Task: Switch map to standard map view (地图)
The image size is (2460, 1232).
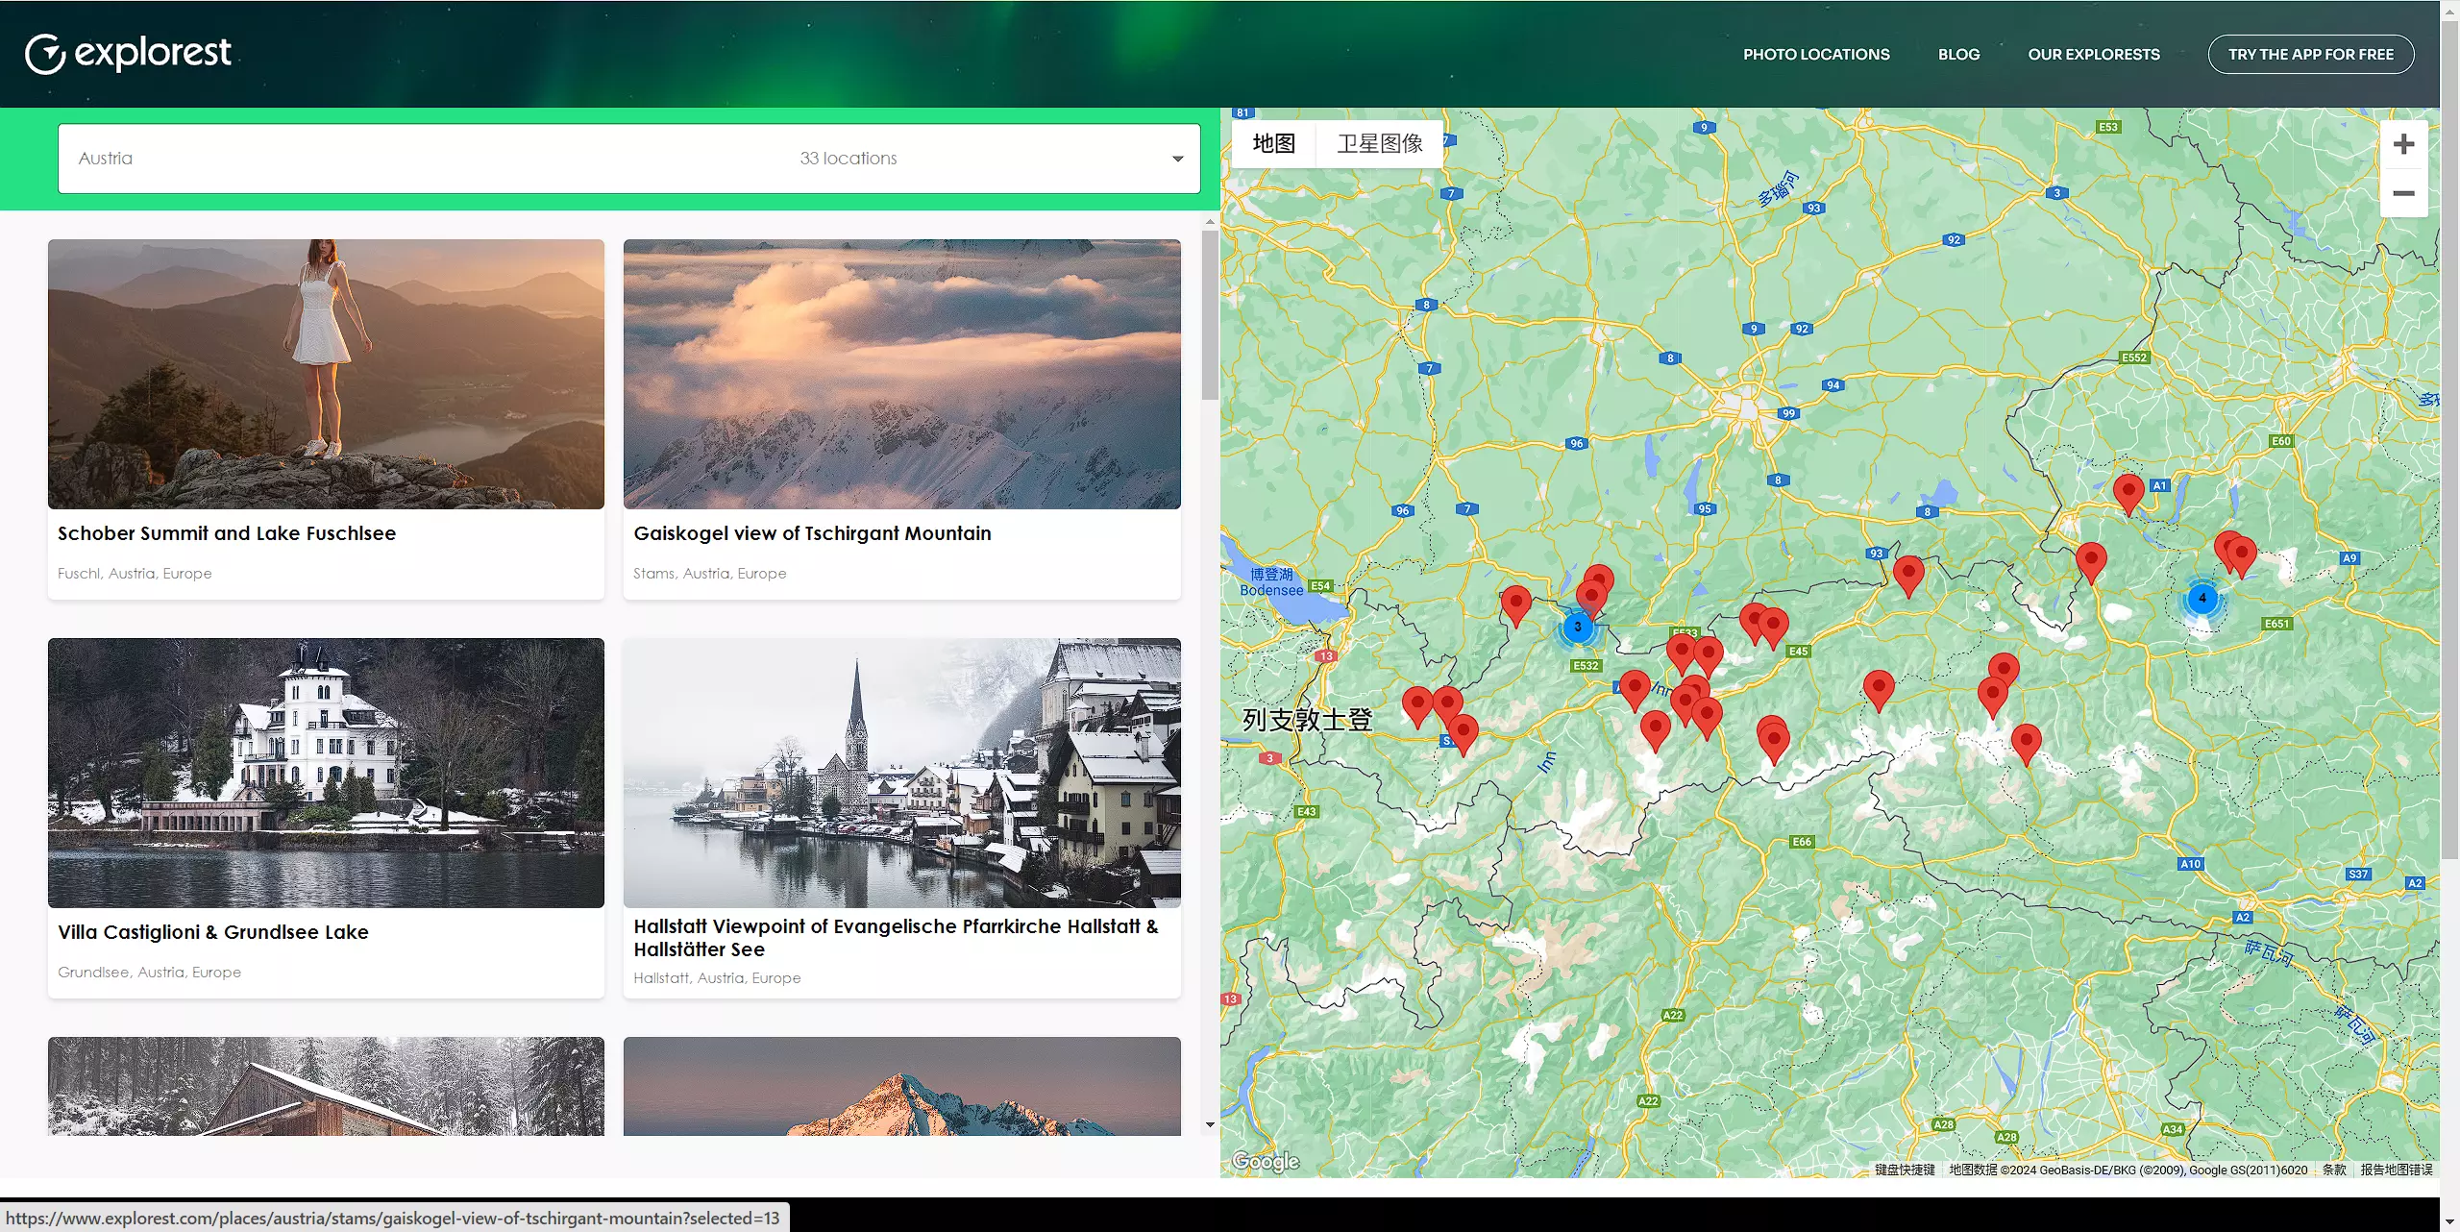Action: (1273, 143)
